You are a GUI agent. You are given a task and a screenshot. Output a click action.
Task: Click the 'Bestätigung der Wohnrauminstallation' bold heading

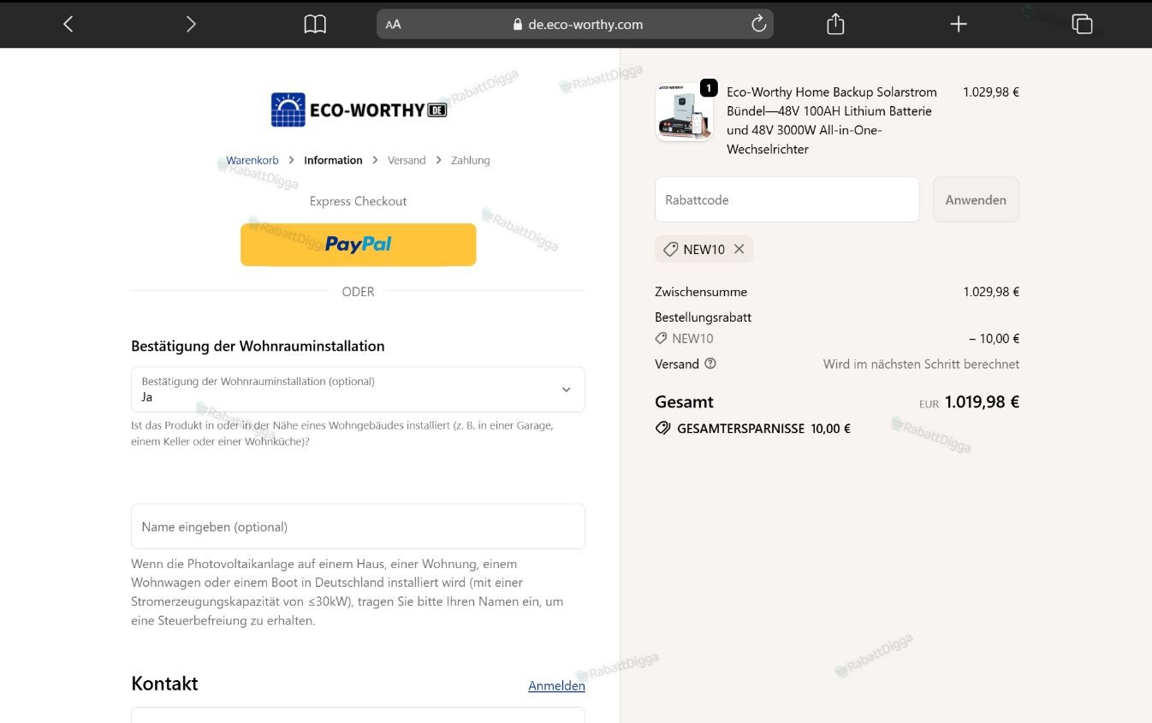258,347
